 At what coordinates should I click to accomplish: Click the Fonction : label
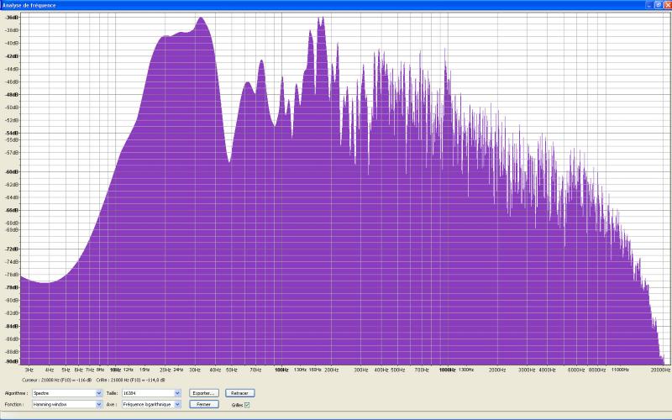[x=14, y=405]
